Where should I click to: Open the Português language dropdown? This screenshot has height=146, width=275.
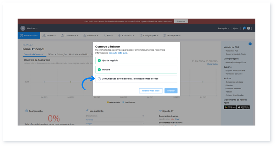pos(223,28)
